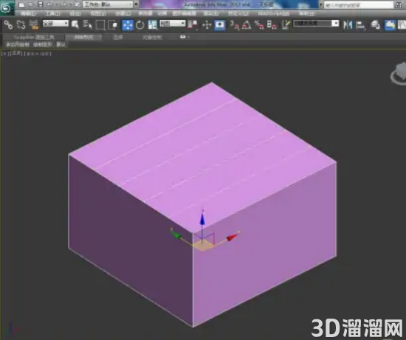Select the Select Object cursor tool

(75, 25)
